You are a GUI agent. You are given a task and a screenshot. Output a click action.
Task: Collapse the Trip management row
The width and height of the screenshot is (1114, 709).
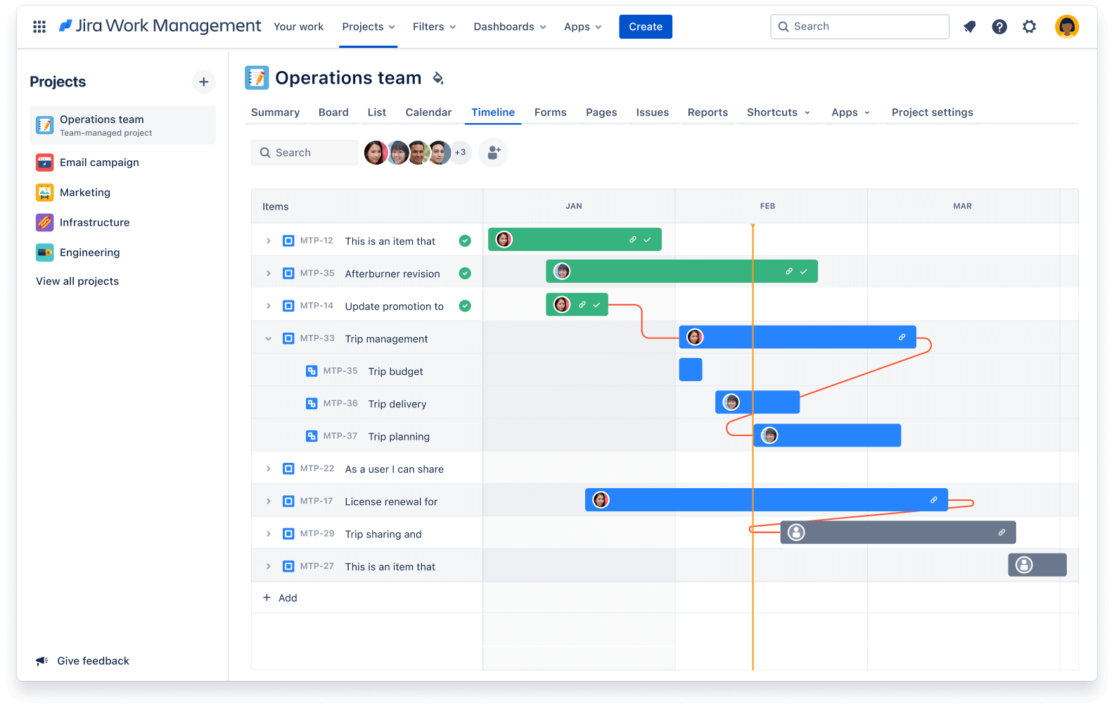tap(268, 339)
